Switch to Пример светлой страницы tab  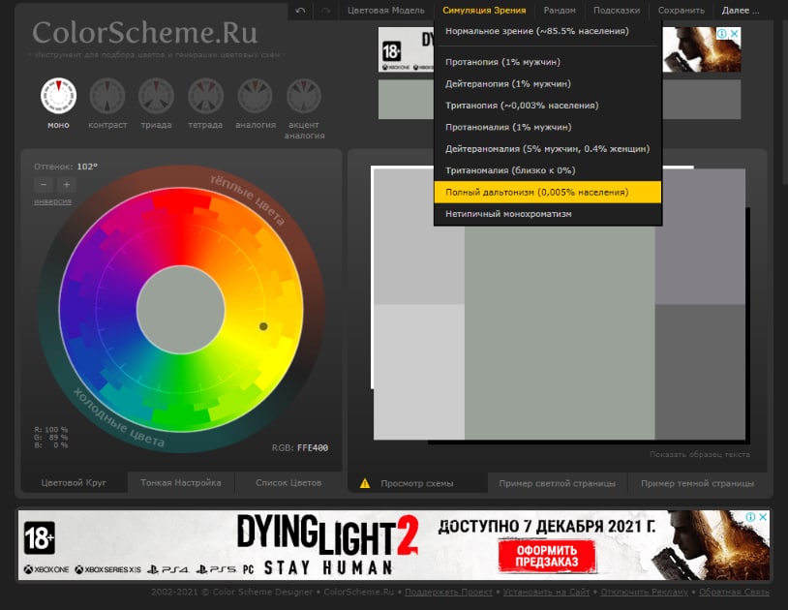(557, 483)
